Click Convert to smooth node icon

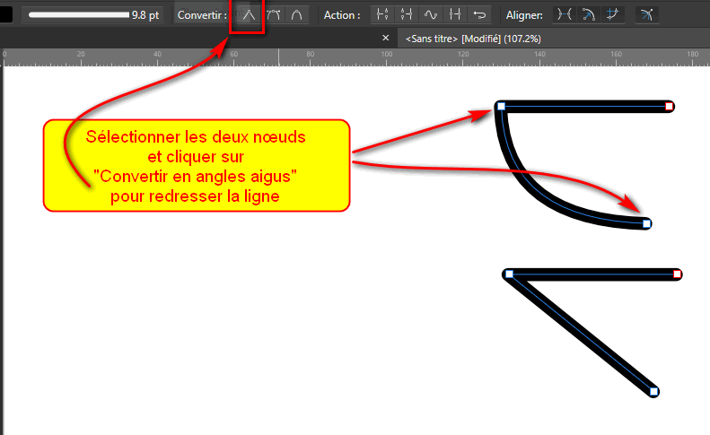click(274, 15)
